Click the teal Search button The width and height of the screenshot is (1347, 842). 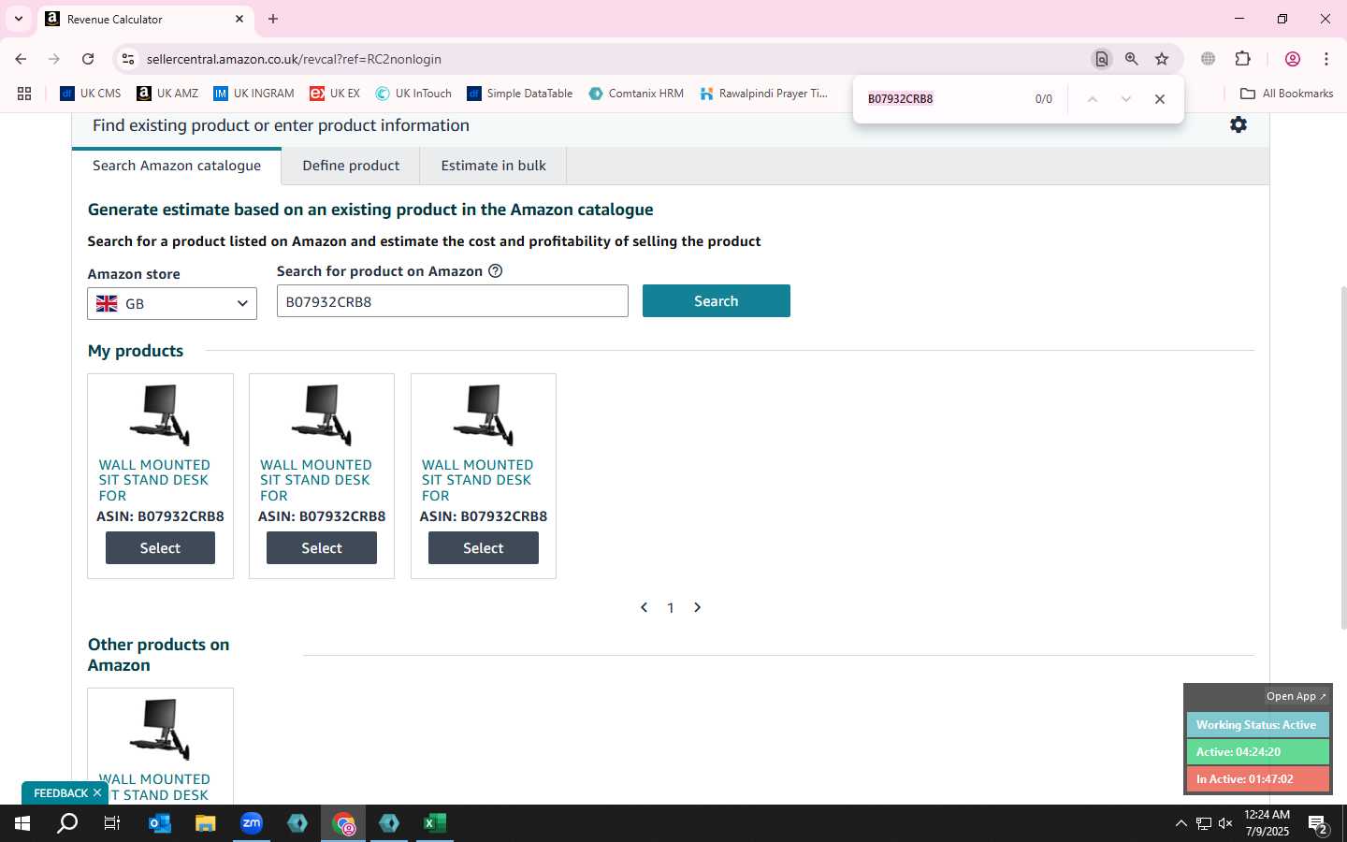click(x=717, y=301)
